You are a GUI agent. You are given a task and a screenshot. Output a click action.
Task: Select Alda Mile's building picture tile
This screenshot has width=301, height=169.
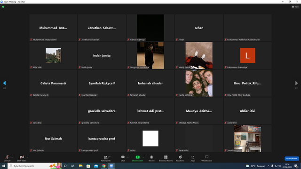pos(53,55)
